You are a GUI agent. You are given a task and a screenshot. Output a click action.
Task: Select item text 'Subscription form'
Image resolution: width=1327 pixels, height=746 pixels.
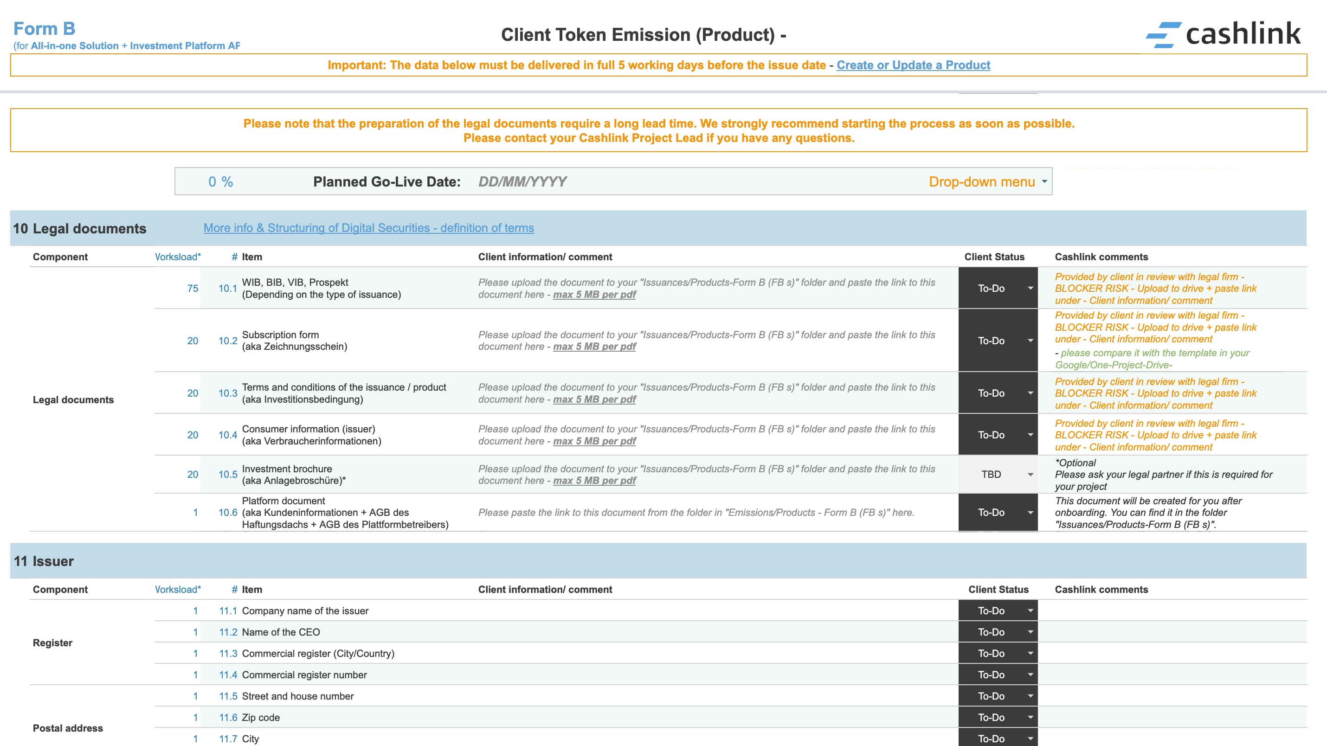click(x=280, y=334)
